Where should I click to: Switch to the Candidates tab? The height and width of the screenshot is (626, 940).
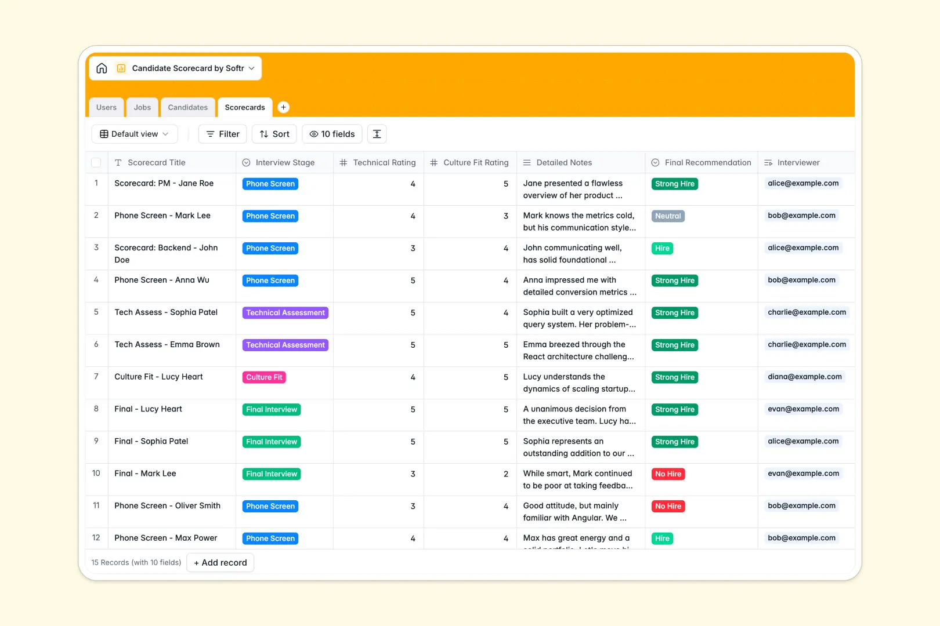coord(187,107)
